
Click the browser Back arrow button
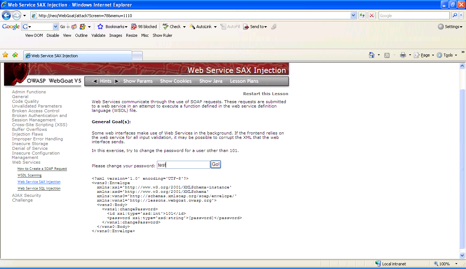pos(6,15)
